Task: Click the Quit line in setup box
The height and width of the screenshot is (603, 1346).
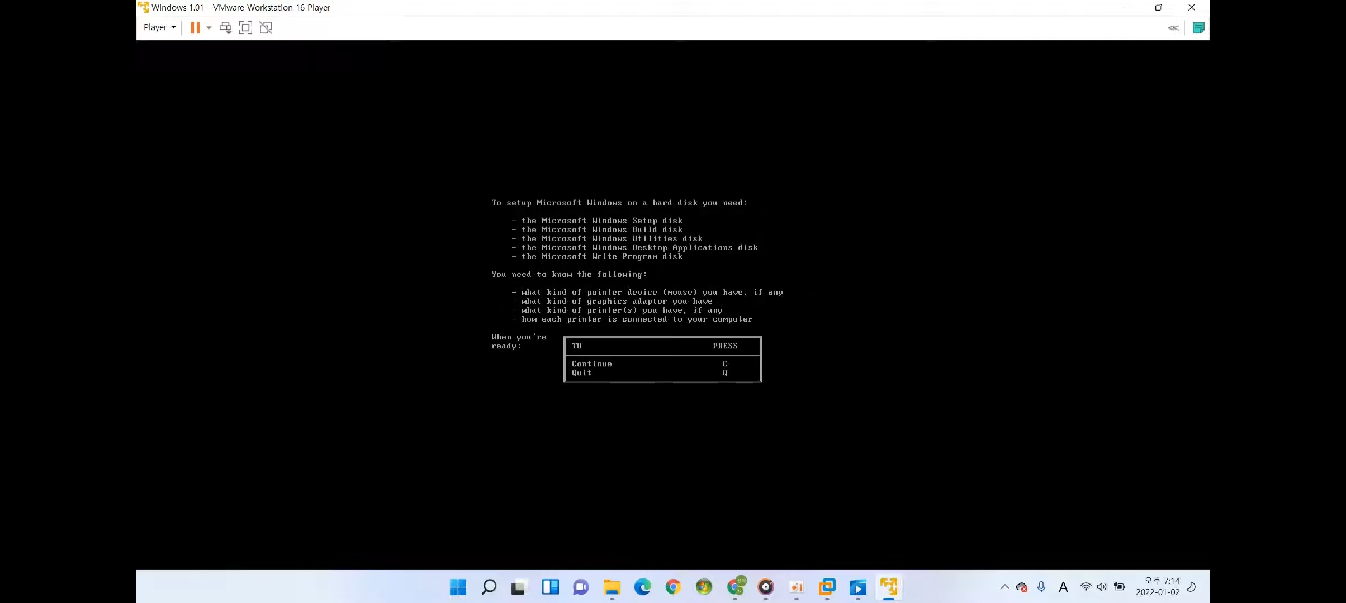Action: [650, 372]
